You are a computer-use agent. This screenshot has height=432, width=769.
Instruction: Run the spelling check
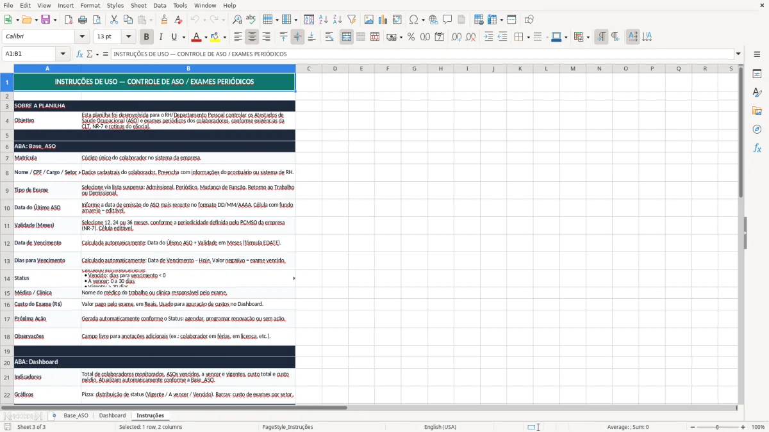251,20
